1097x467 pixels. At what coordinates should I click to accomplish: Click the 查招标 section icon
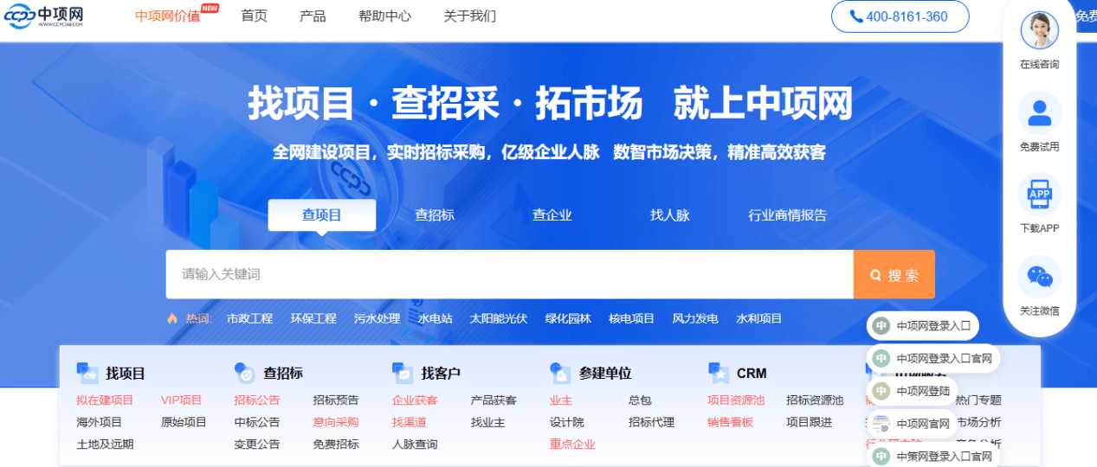click(244, 373)
